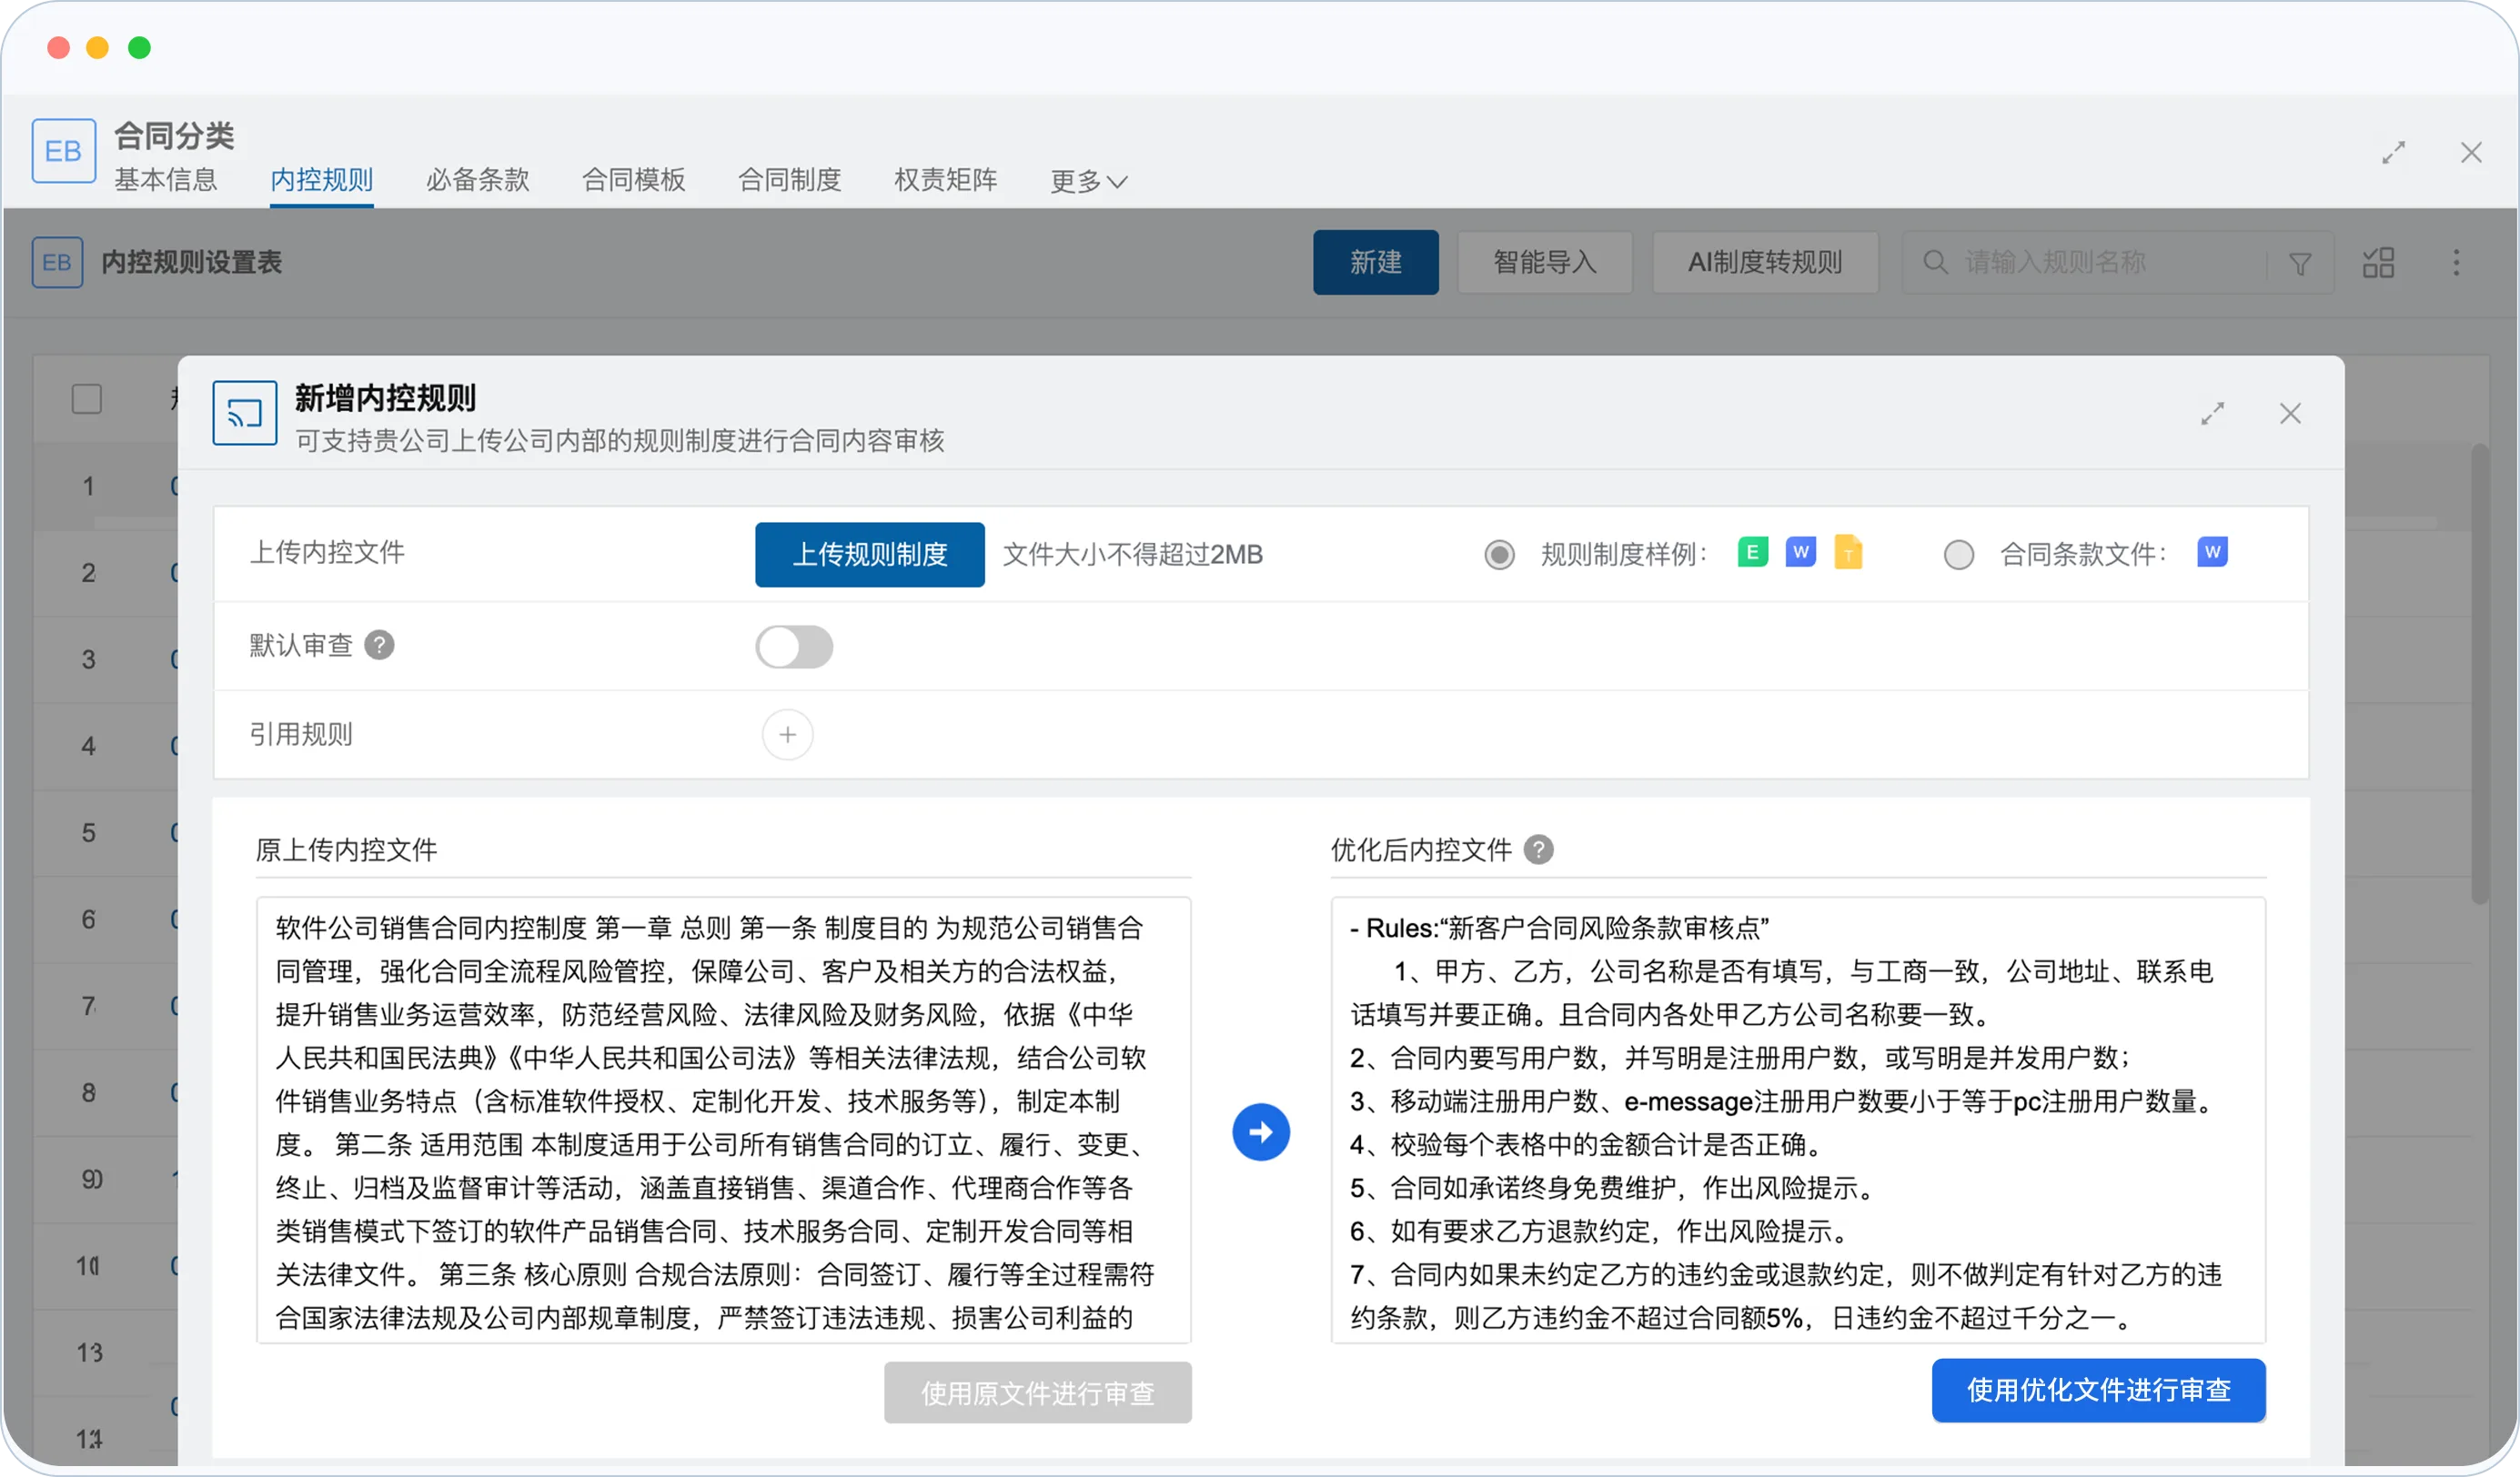Switch to the 内控规则 tab
The width and height of the screenshot is (2520, 1477).
click(322, 180)
